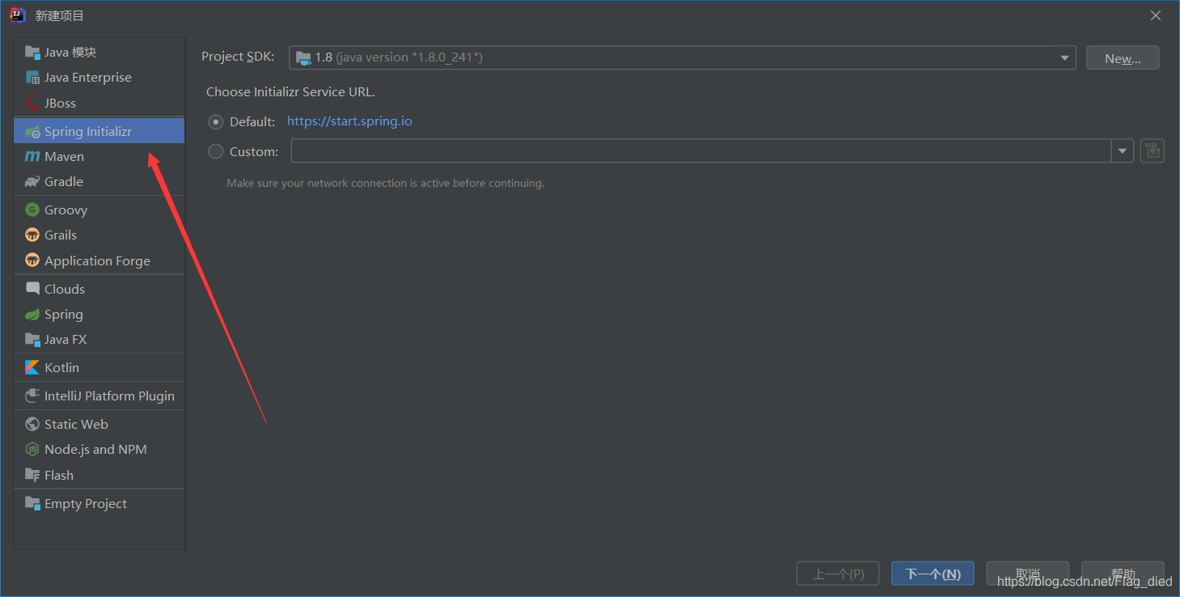
Task: Click the Java FX folder icon
Action: click(32, 340)
